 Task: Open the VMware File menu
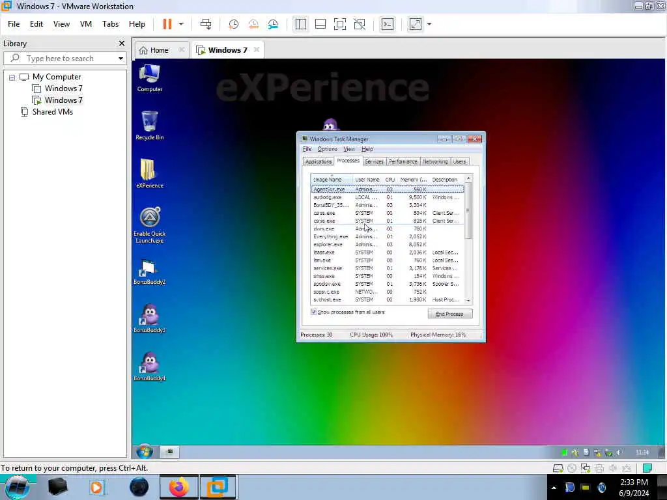point(14,24)
